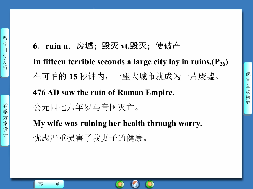Image resolution: width=253 pixels, height=189 pixels.
Task: Click sentence '476 AD saw the ruin of Roman Empire.'
Action: [x=104, y=92]
